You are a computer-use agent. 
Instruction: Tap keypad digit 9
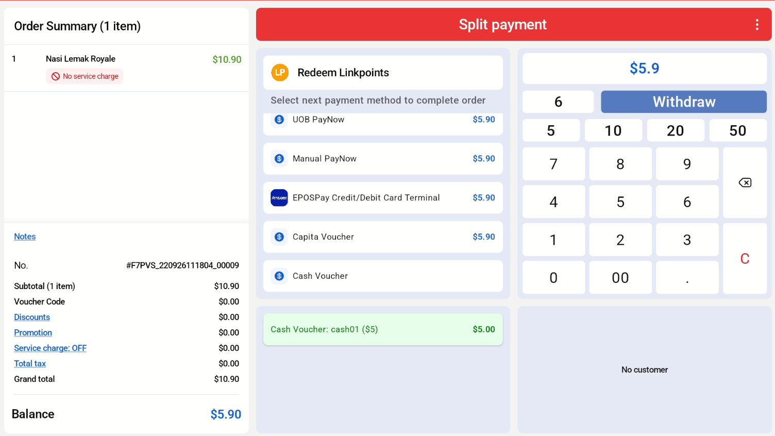click(x=687, y=164)
